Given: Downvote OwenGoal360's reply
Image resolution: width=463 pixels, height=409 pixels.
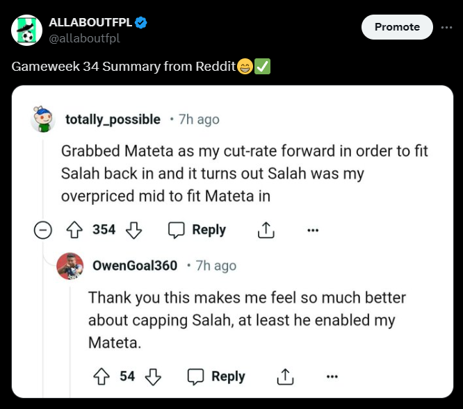Looking at the screenshot, I should 153,376.
